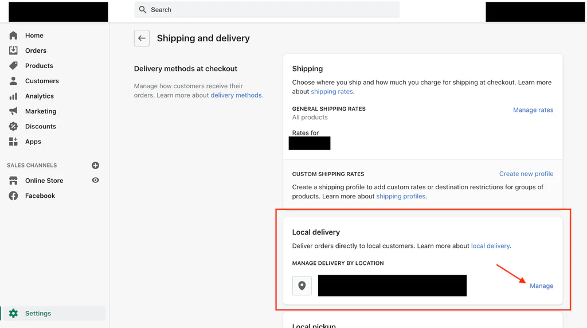Open the delivery methods help link
587x328 pixels.
236,95
